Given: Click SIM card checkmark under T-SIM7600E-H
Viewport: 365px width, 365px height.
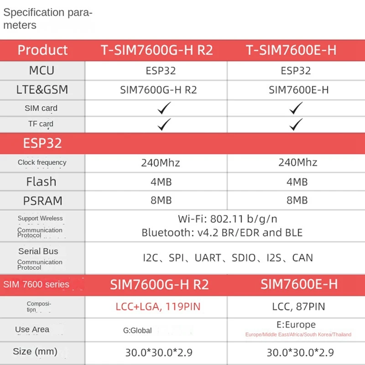Looking at the screenshot, I should pos(297,108).
